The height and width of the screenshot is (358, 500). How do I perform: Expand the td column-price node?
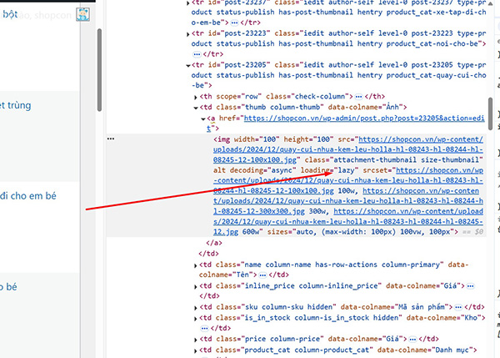tap(196, 340)
